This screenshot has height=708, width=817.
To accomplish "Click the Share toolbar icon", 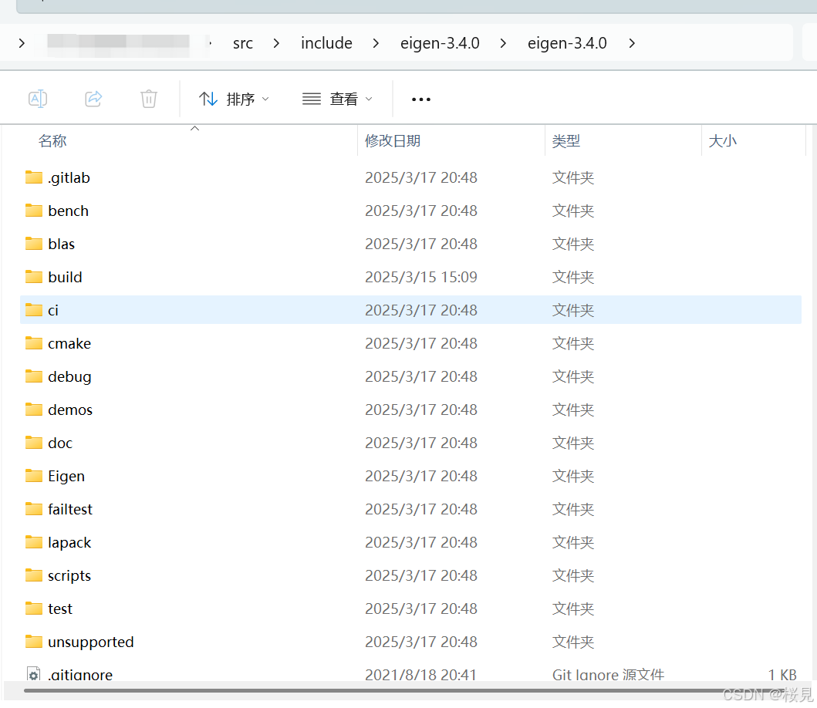I will tap(93, 99).
